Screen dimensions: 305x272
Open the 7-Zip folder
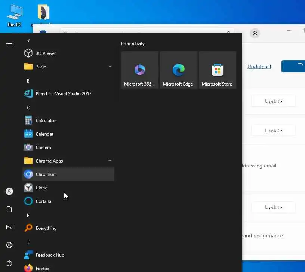coord(68,67)
